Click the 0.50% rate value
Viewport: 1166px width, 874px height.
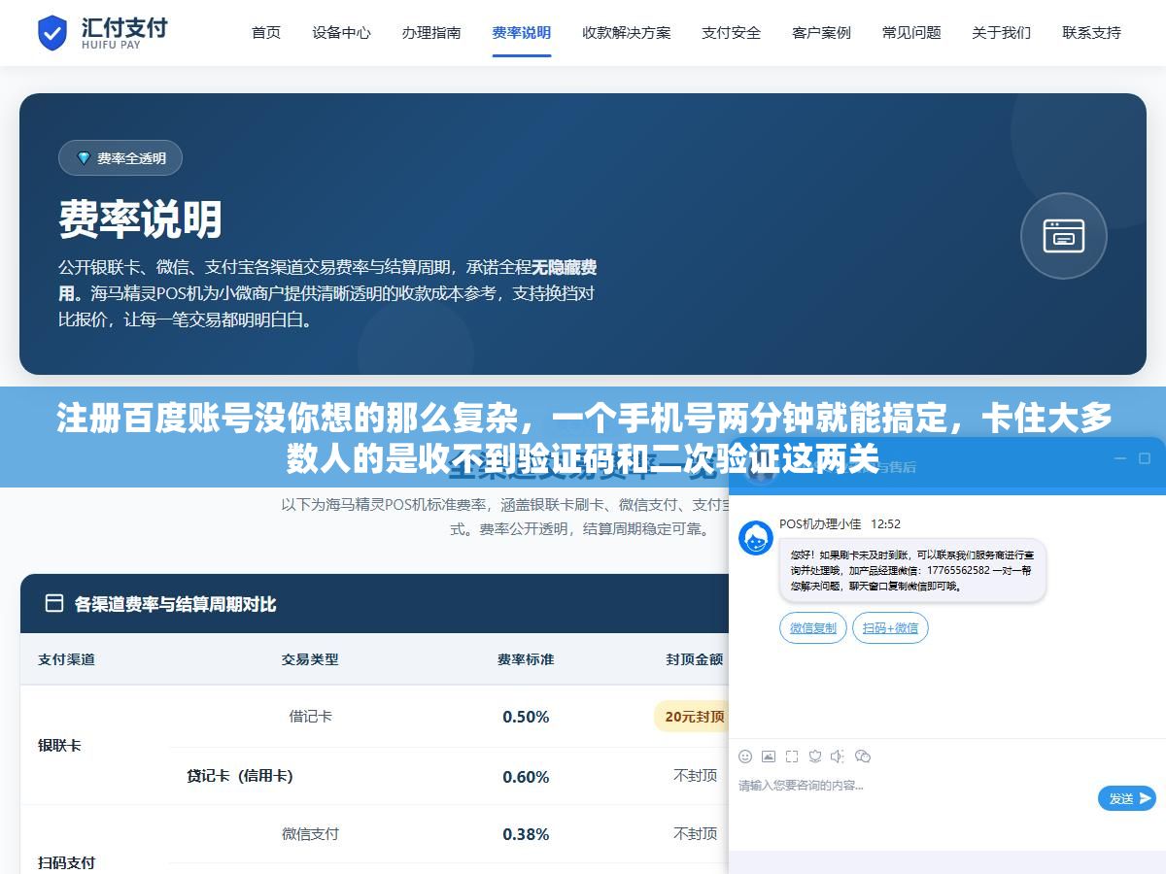(526, 717)
